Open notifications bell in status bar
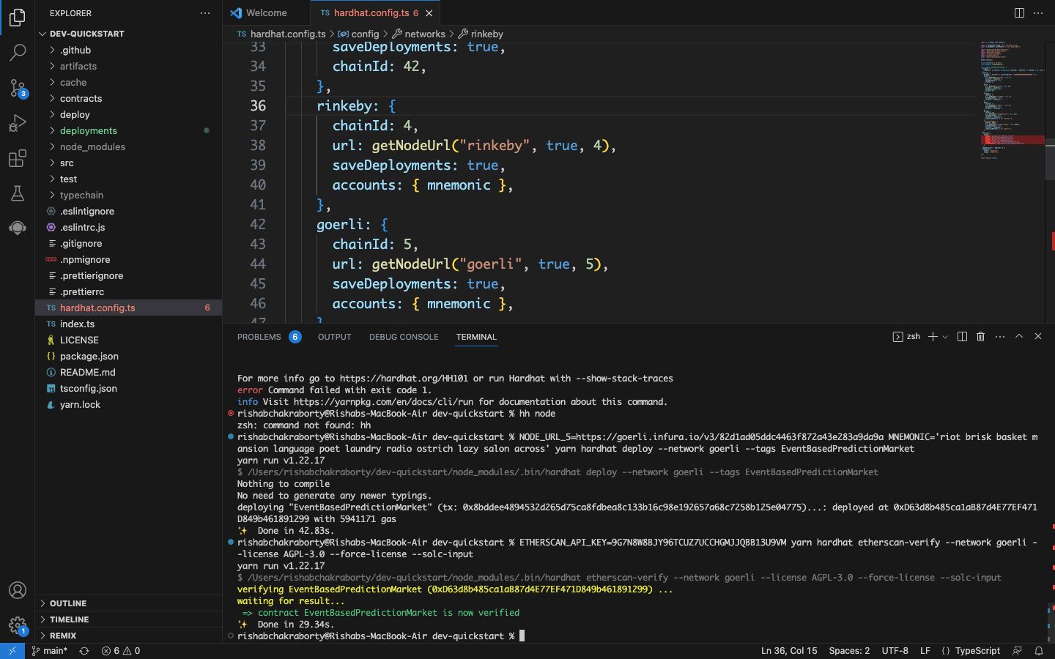The width and height of the screenshot is (1055, 659). click(1038, 651)
